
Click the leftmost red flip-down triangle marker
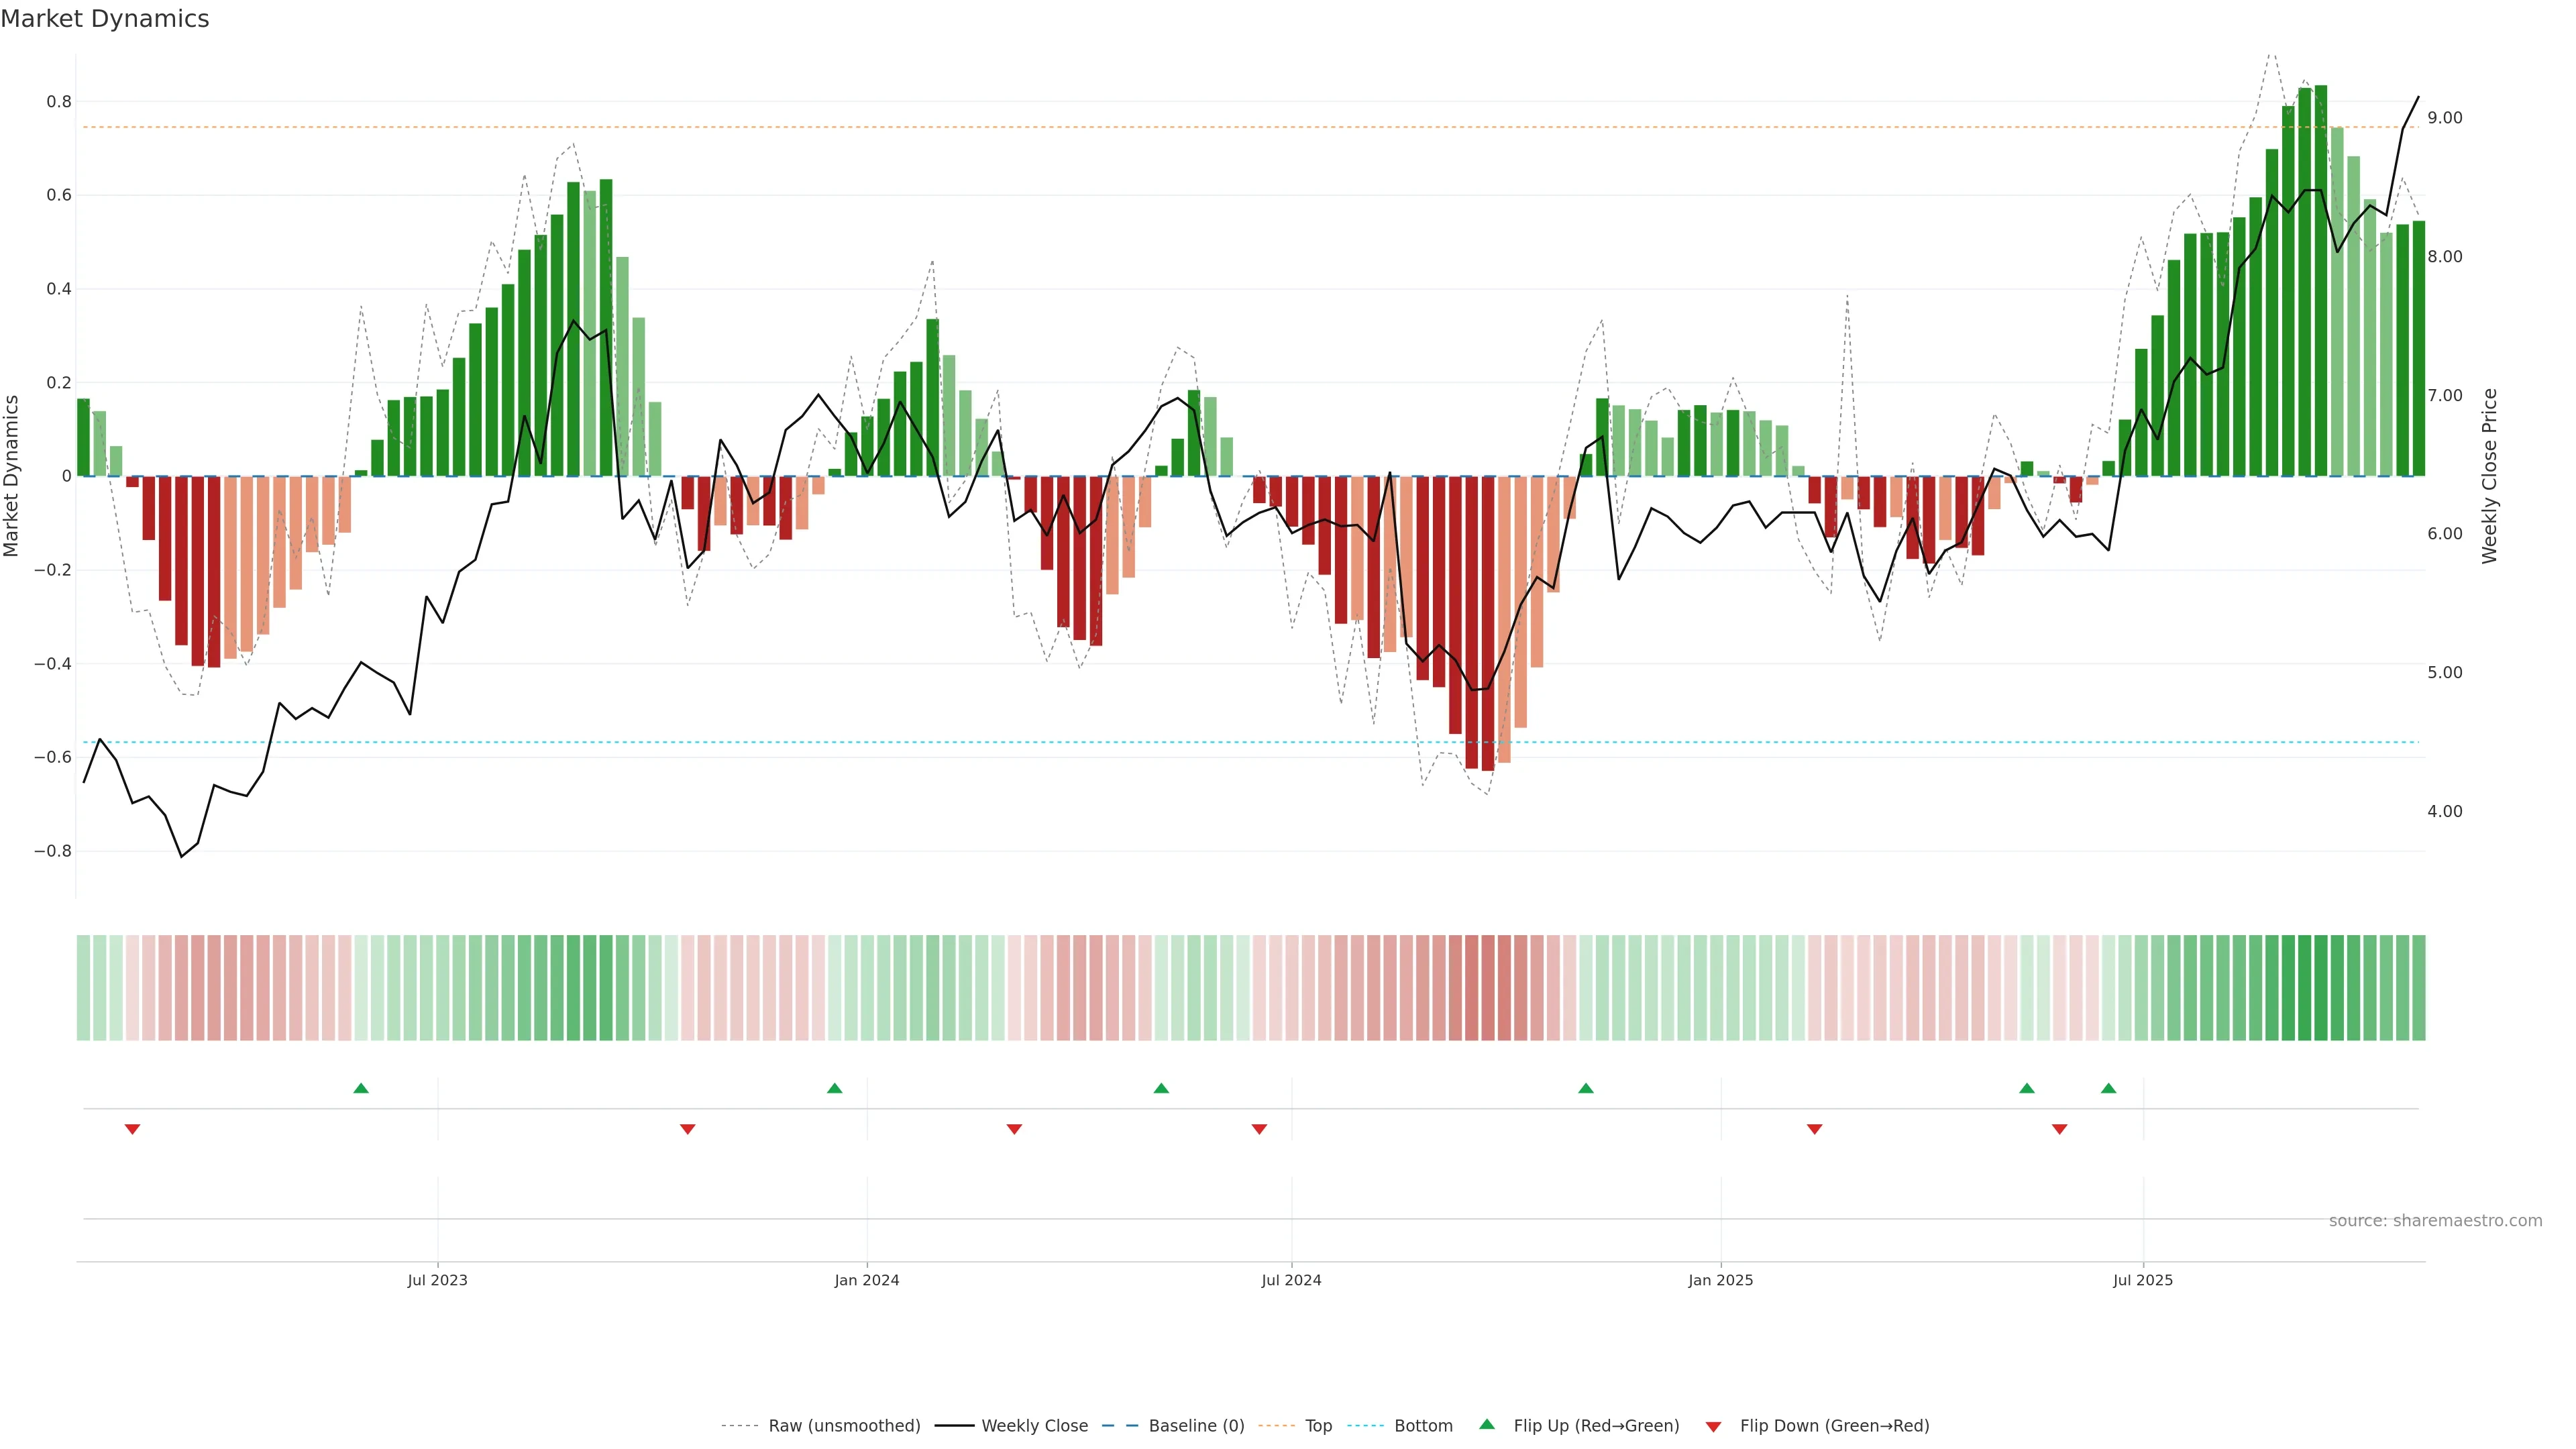132,1129
